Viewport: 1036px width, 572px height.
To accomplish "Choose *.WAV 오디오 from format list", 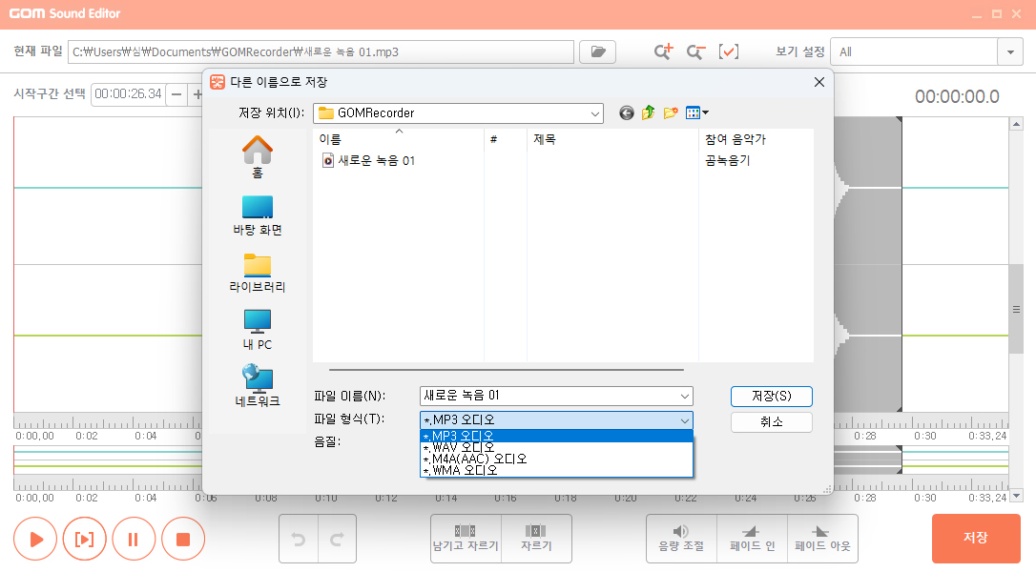I will (x=556, y=447).
